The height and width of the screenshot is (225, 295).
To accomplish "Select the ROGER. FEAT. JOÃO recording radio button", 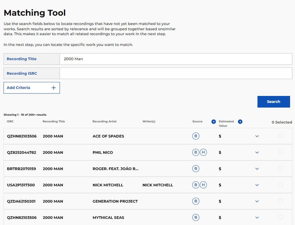I will tap(280, 168).
